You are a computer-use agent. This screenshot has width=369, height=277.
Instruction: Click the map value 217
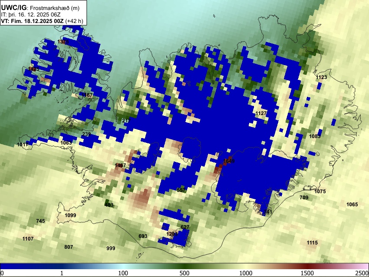pyautogui.click(x=126, y=121)
